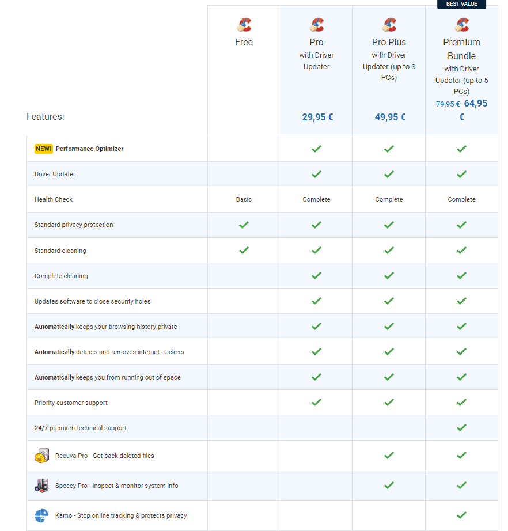The height and width of the screenshot is (531, 508).
Task: Click the 49,95 € price
Action: point(390,117)
